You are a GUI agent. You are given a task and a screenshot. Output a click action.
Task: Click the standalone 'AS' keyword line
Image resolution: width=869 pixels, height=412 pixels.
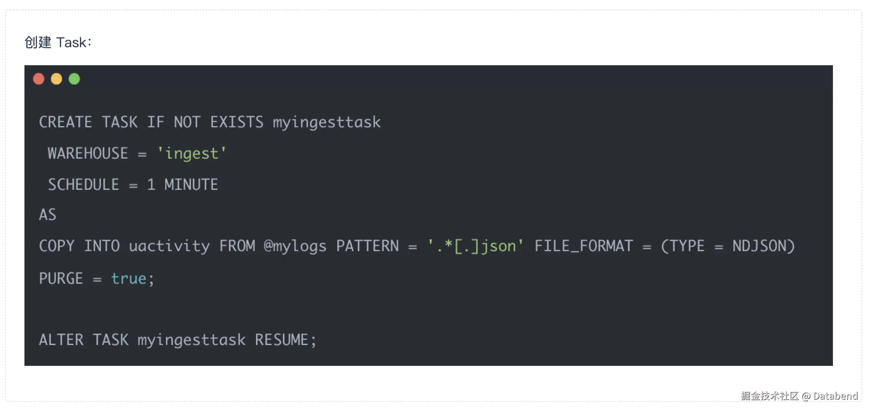point(48,215)
